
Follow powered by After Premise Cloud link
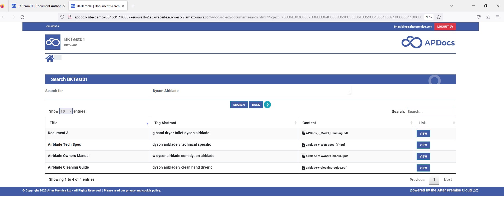[444, 190]
